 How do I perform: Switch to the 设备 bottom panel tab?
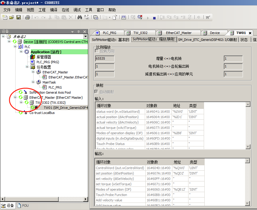tap(7, 206)
